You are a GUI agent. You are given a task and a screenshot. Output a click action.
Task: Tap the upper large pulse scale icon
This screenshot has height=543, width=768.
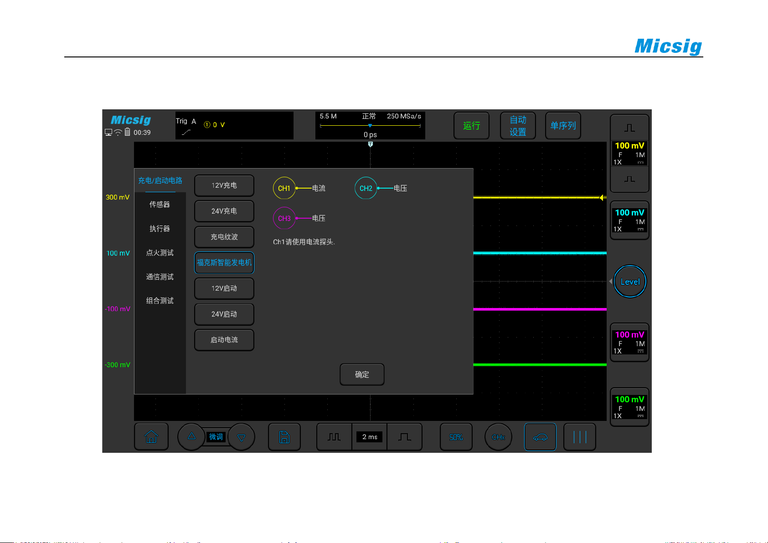pyautogui.click(x=629, y=128)
